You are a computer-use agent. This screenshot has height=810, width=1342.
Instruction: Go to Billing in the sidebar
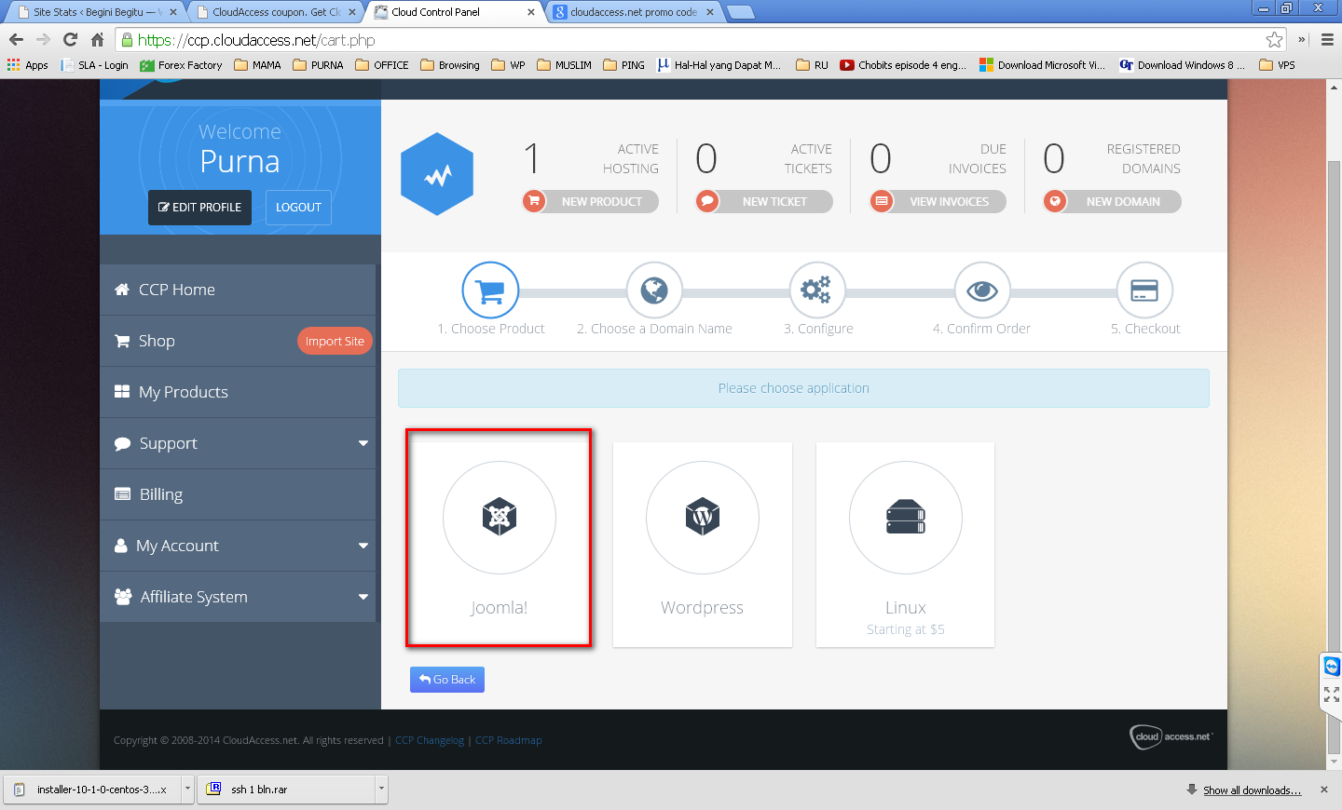click(x=238, y=494)
